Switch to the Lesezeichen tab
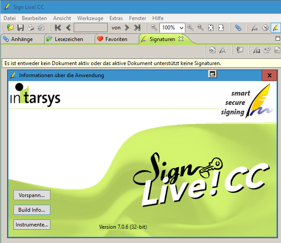Image resolution: width=281 pixels, height=243 pixels. [68, 39]
